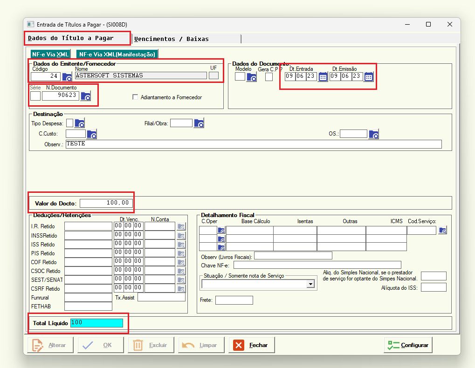This screenshot has width=475, height=368.
Task: Open N.Conta lookup for INSSRetido row
Action: (x=181, y=236)
